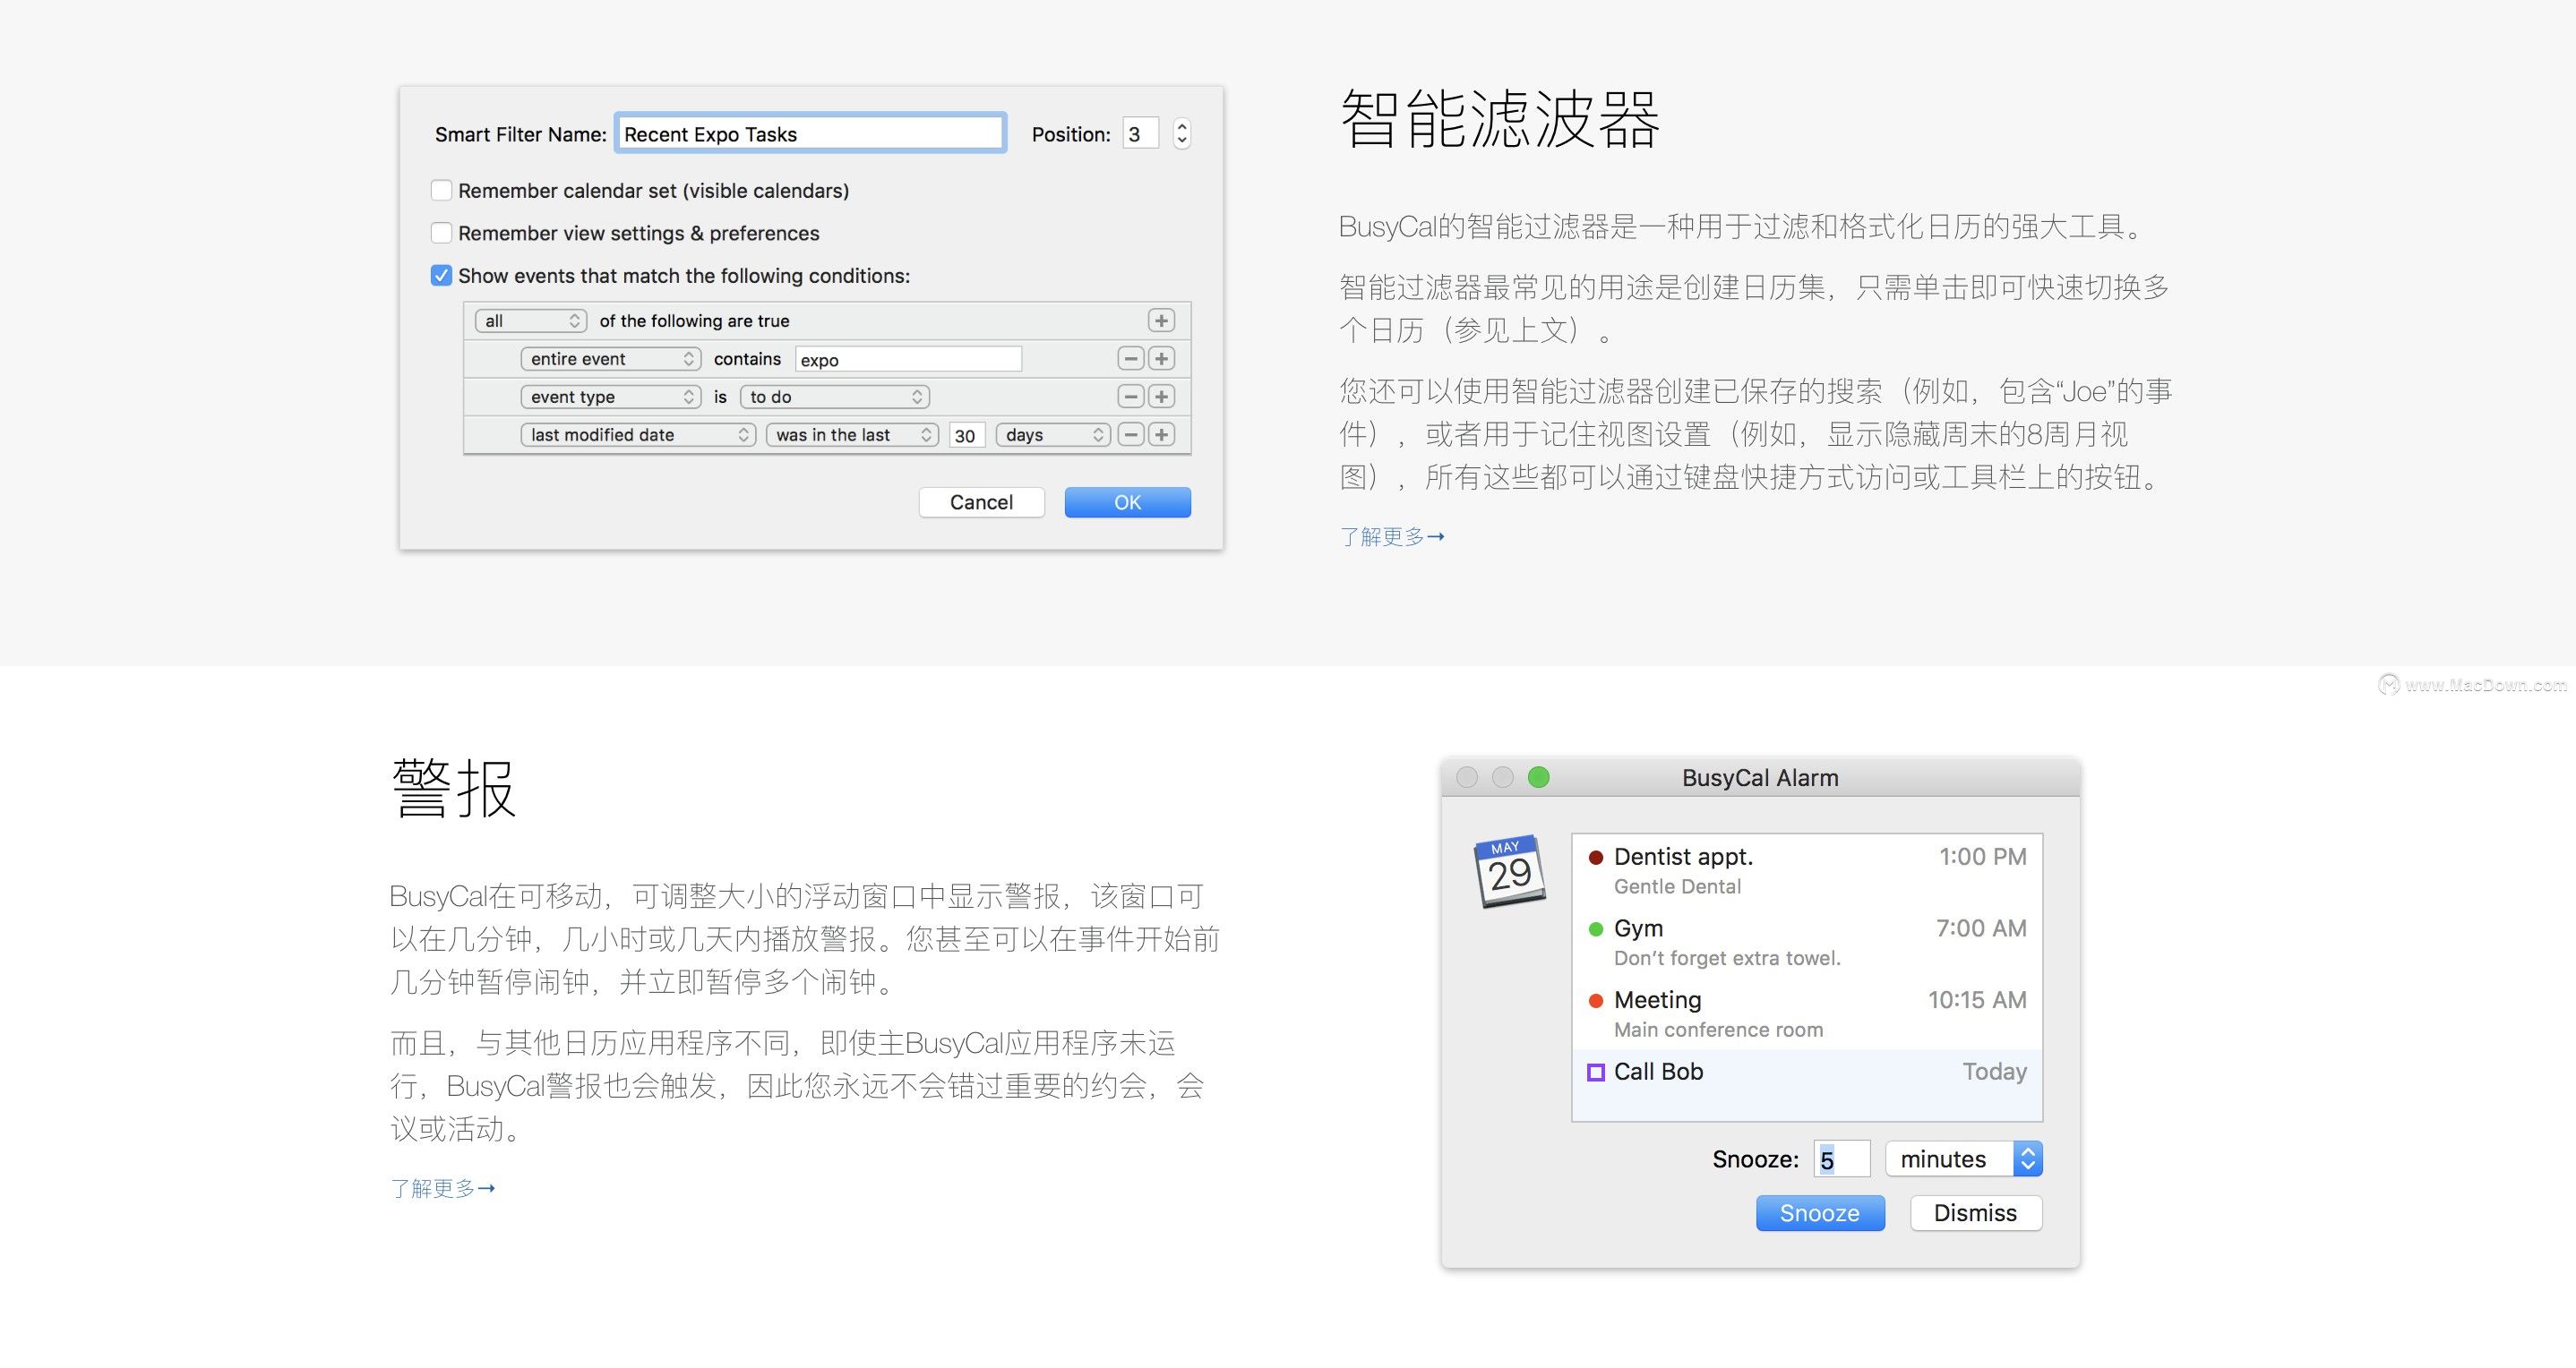Open the 'was in the last' dropdown
This screenshot has width=2576, height=1368.
[x=852, y=435]
